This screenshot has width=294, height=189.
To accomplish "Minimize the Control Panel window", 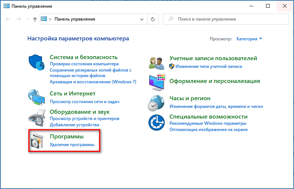I will tap(251, 6).
